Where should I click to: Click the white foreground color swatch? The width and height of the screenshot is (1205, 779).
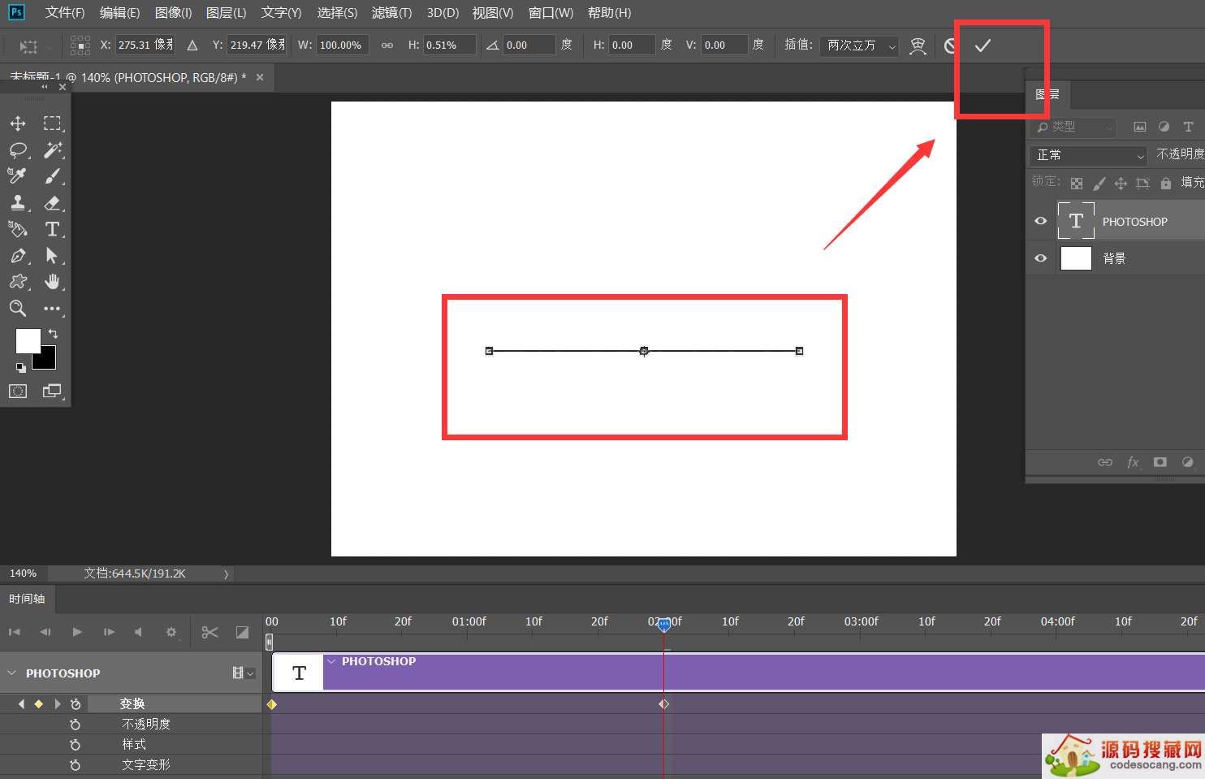(27, 340)
